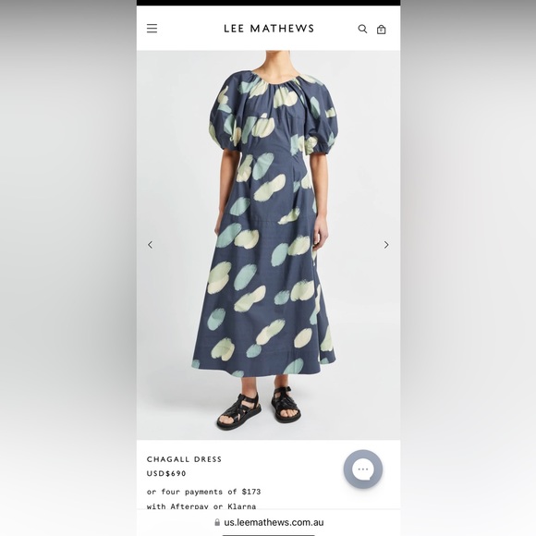This screenshot has width=536, height=536.
Task: Show the next product image
Action: click(386, 245)
